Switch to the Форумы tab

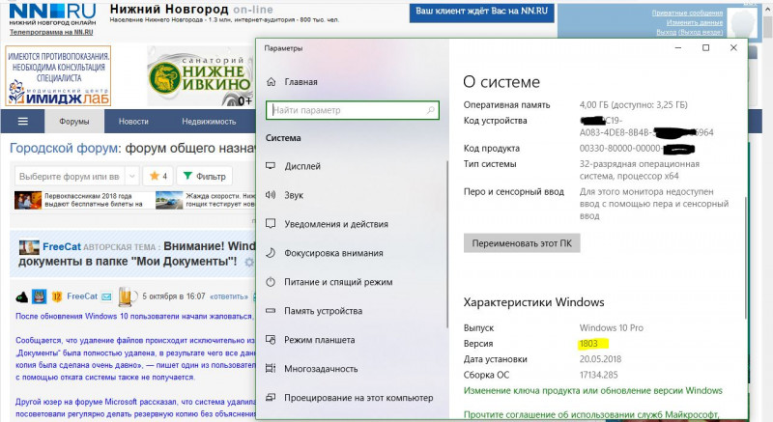pyautogui.click(x=74, y=121)
